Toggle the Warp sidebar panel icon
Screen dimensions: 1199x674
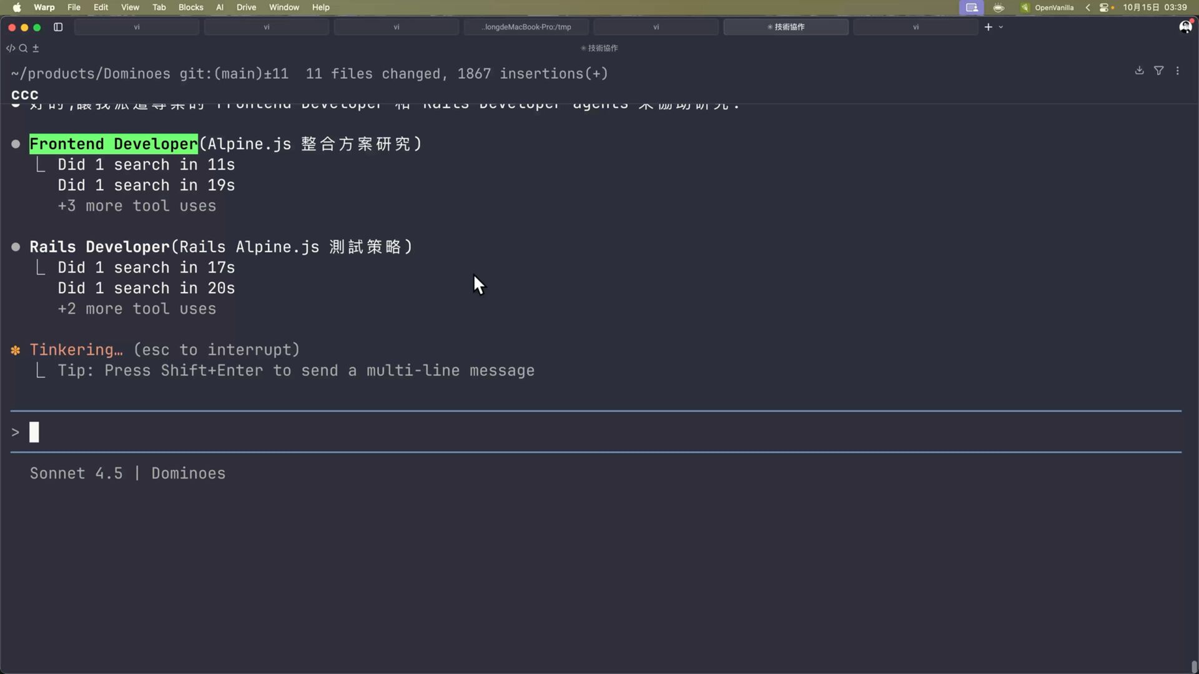[x=58, y=27]
